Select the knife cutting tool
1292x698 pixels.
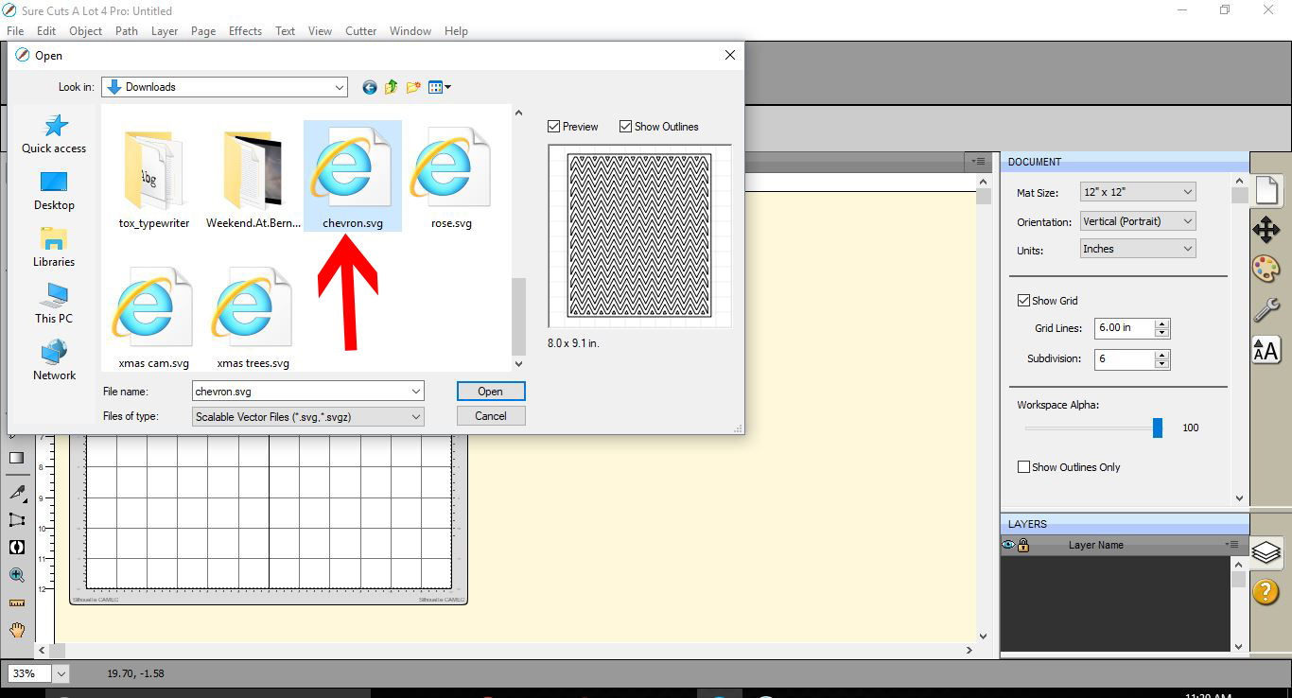(17, 492)
